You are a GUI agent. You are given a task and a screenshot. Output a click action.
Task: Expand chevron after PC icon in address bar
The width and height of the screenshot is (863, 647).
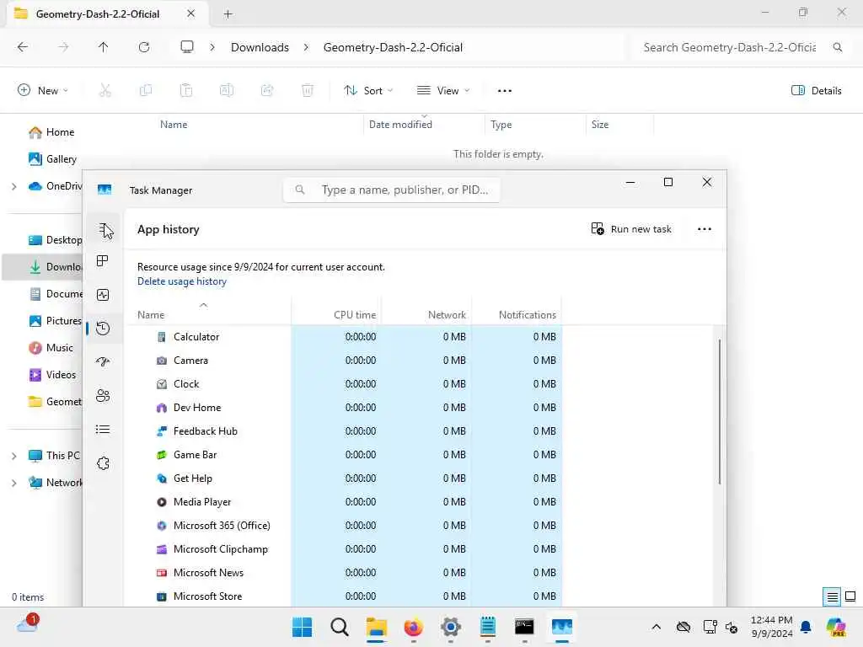pos(212,47)
